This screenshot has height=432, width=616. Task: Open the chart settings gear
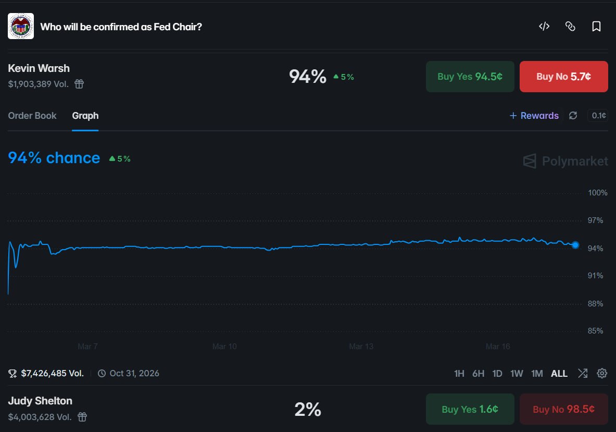coord(602,373)
